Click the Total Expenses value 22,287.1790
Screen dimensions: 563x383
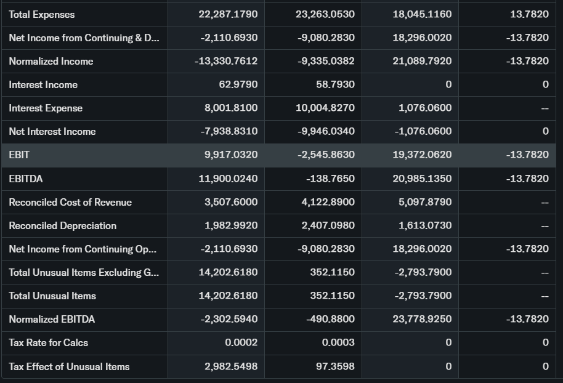229,15
